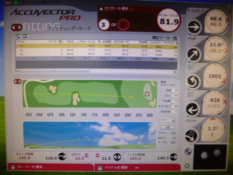Image resolution: width=233 pixels, height=175 pixels.
Task: Open the プレーヤーの選択 tab
Action: pos(50,167)
